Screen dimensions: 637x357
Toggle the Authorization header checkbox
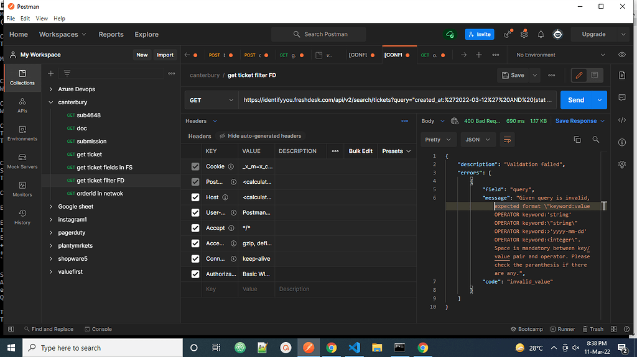pos(195,274)
